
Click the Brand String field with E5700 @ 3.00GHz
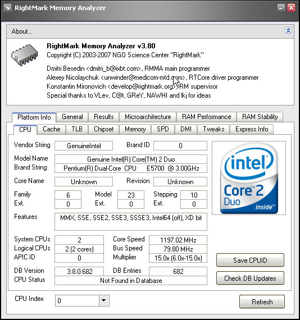point(131,168)
